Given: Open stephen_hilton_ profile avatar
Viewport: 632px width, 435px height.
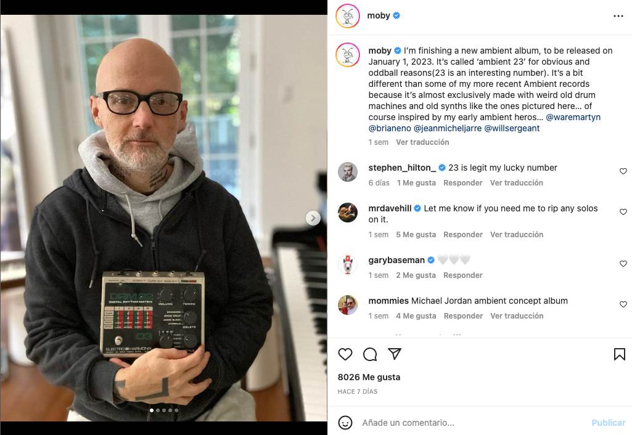Looking at the screenshot, I should (347, 172).
